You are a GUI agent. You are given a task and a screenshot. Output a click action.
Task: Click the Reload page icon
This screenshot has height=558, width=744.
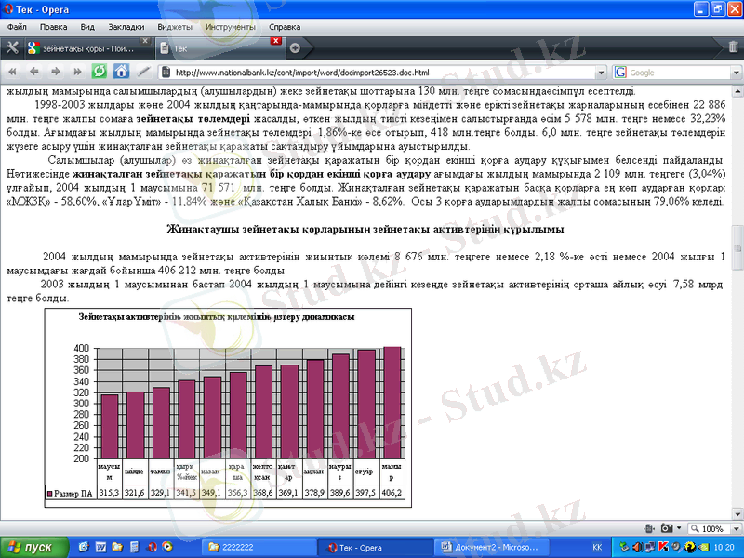click(x=99, y=72)
